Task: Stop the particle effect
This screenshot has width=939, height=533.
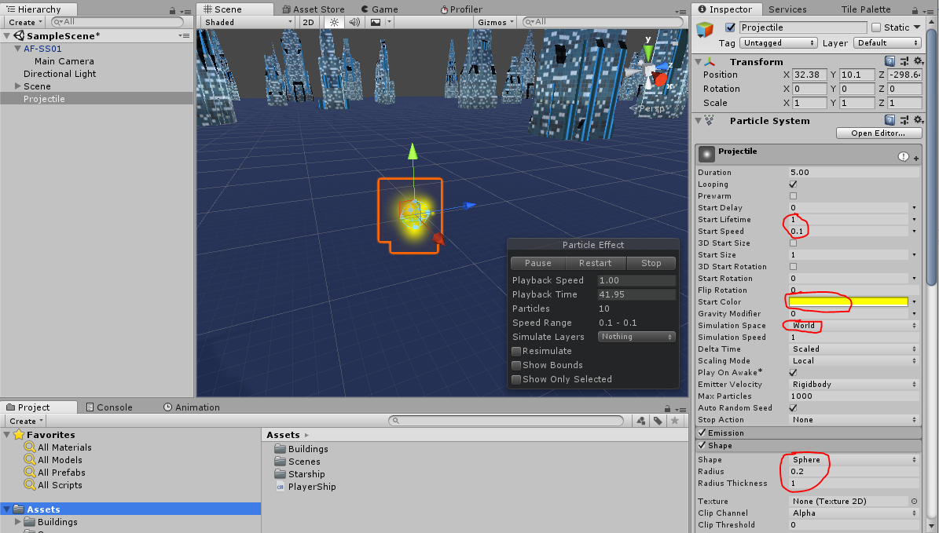Action: [x=651, y=263]
